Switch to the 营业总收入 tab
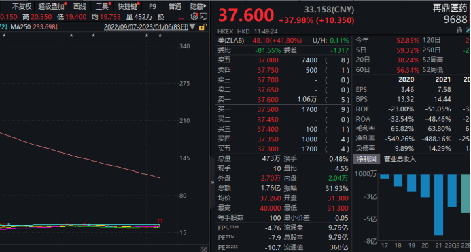The image size is (471, 252). 400,159
